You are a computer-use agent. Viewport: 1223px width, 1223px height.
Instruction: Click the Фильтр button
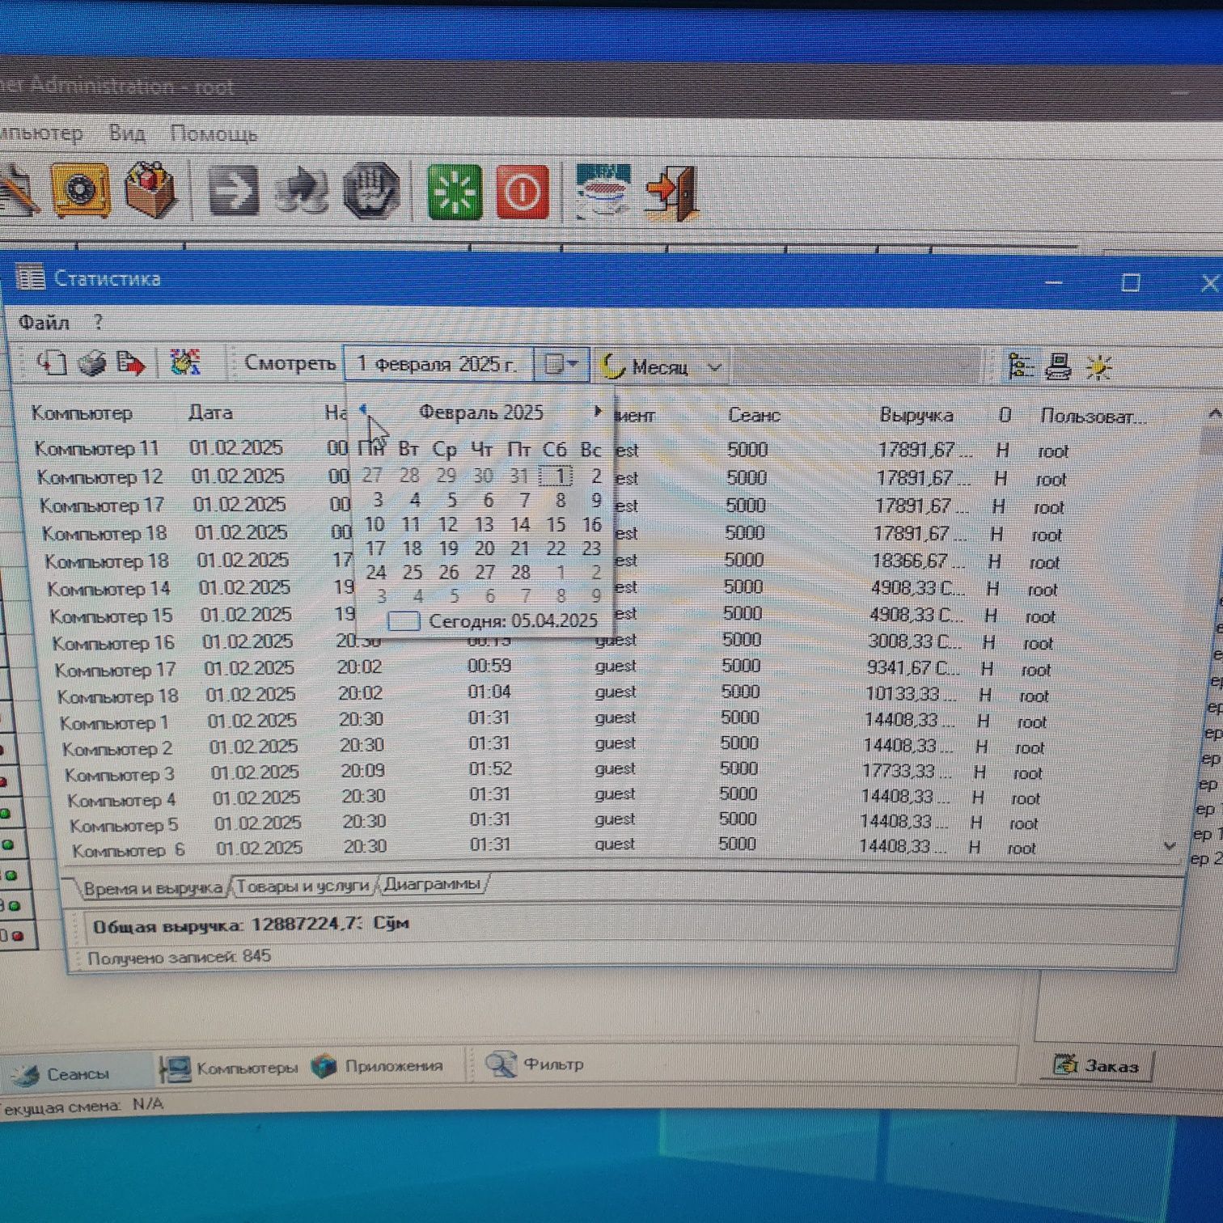point(535,1064)
